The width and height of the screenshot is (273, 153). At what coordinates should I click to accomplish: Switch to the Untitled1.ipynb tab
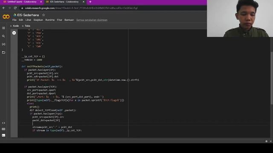(x=22, y=2)
